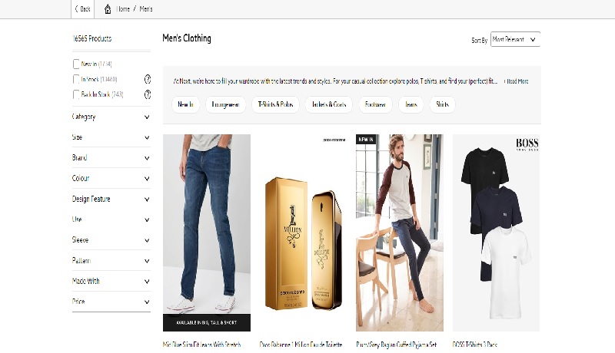Image resolution: width=615 pixels, height=353 pixels.
Task: Click the help icon beside In Stock
Action: pos(148,80)
